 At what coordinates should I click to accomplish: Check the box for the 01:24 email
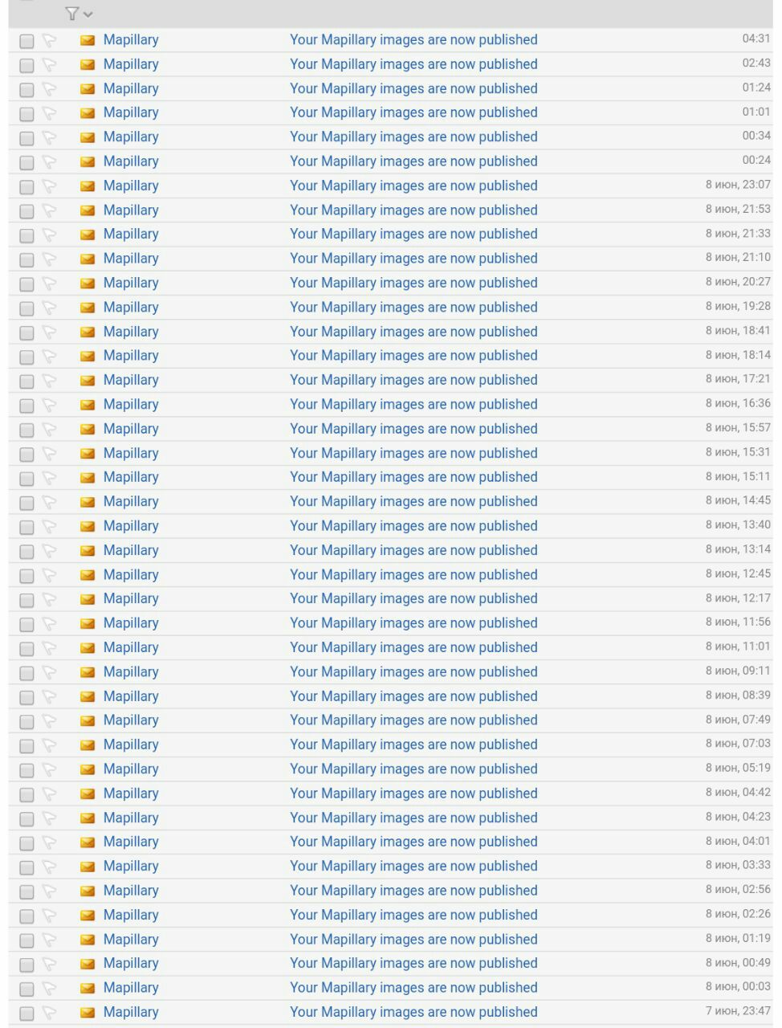(26, 89)
